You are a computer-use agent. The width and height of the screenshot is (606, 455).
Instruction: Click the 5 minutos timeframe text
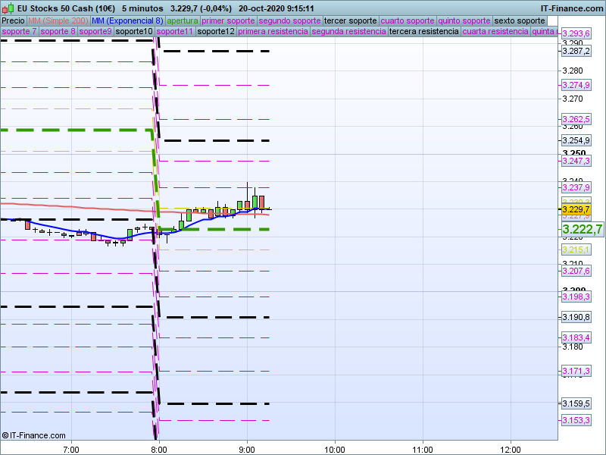point(142,8)
